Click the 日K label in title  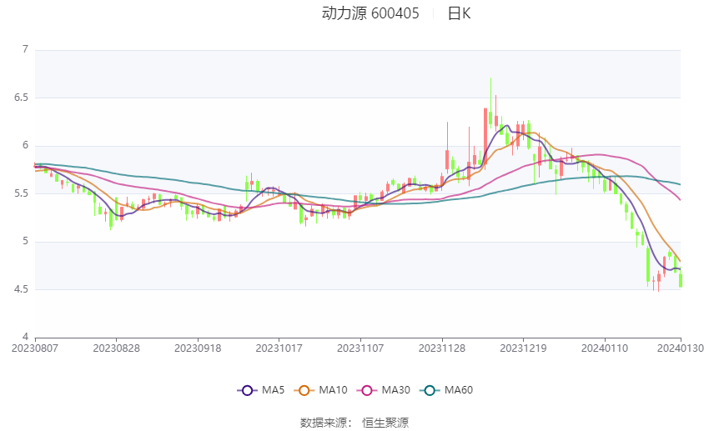459,13
